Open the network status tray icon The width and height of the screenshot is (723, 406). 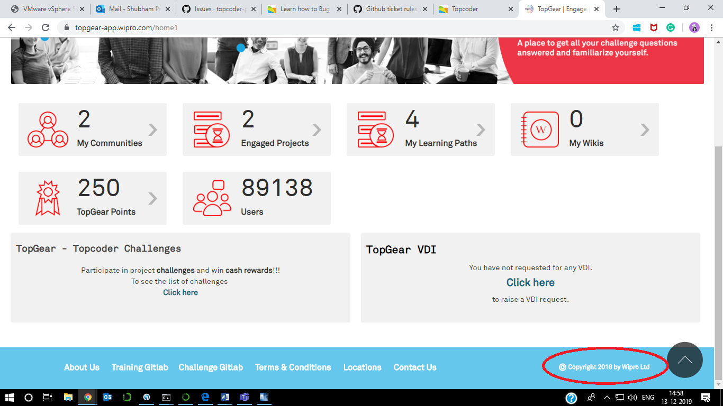coord(620,398)
